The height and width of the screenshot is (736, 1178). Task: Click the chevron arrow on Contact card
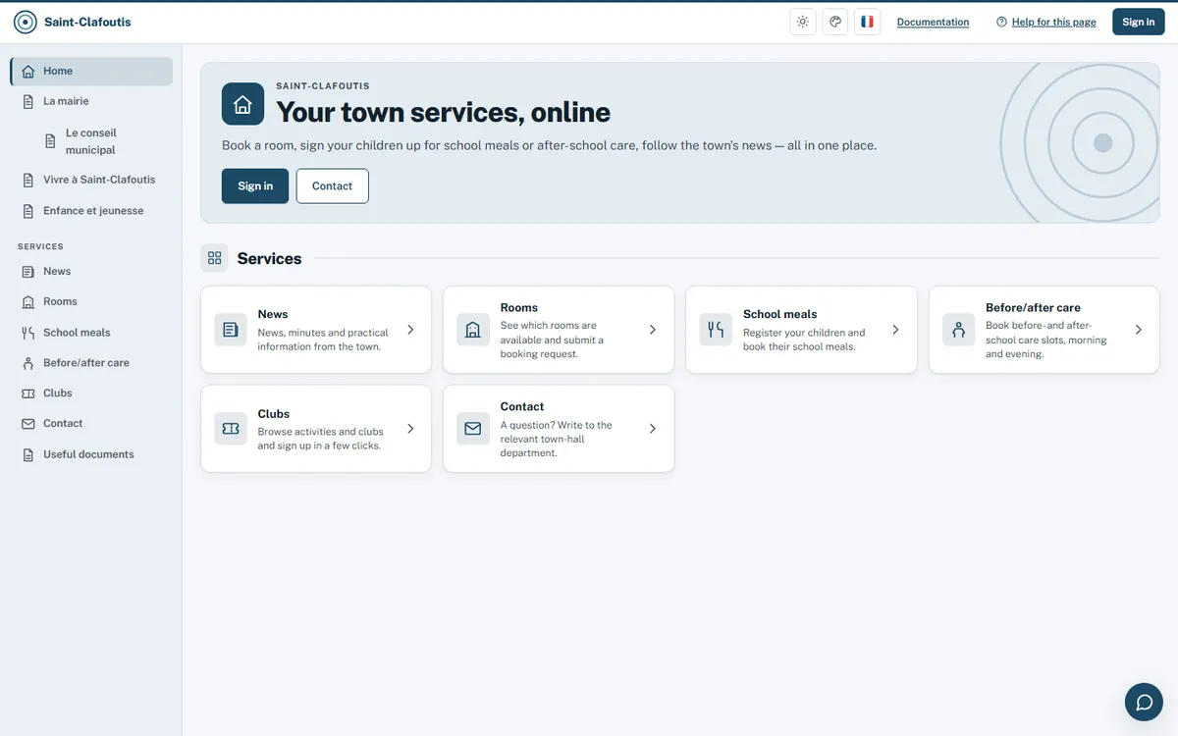pyautogui.click(x=653, y=429)
